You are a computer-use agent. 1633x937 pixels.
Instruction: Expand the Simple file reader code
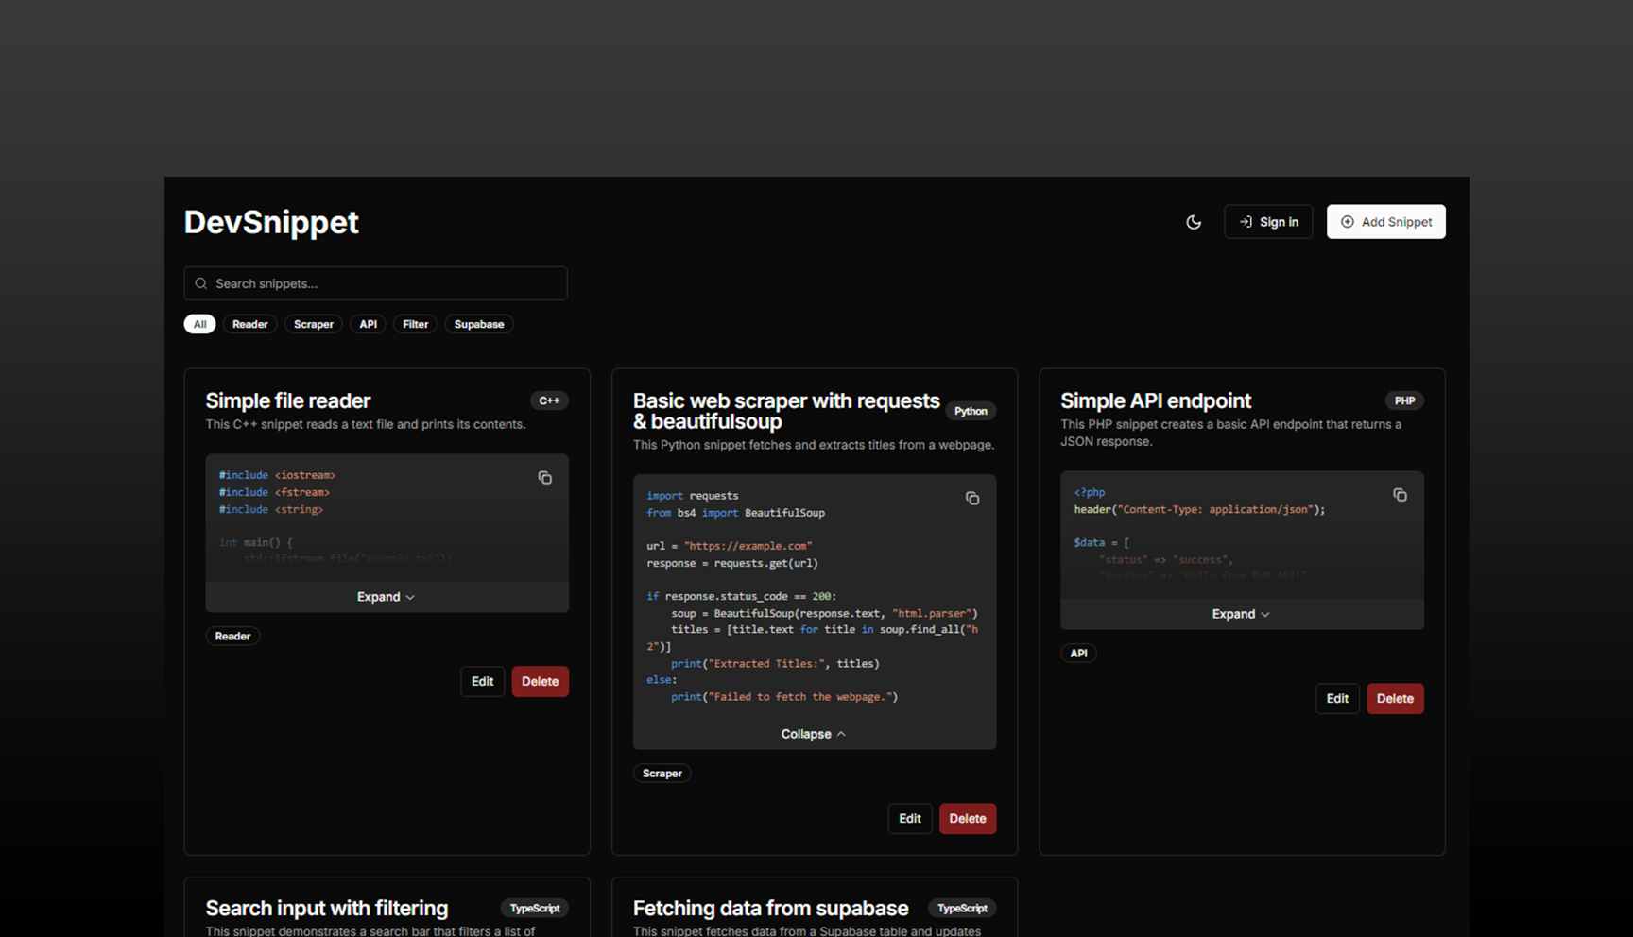click(x=387, y=597)
